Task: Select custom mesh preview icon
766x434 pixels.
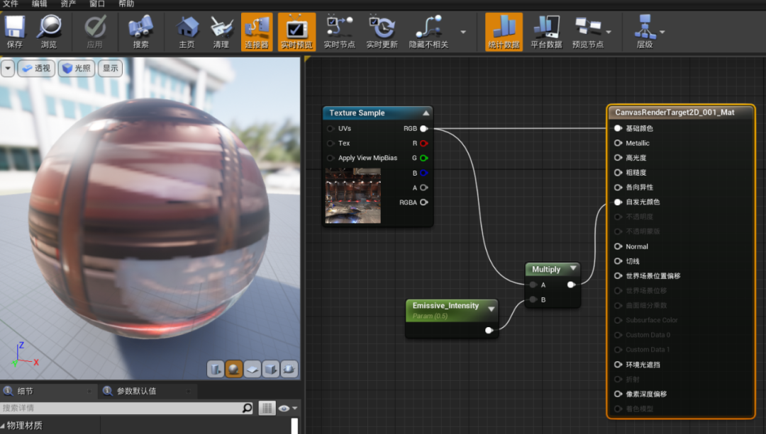Action: tap(289, 369)
